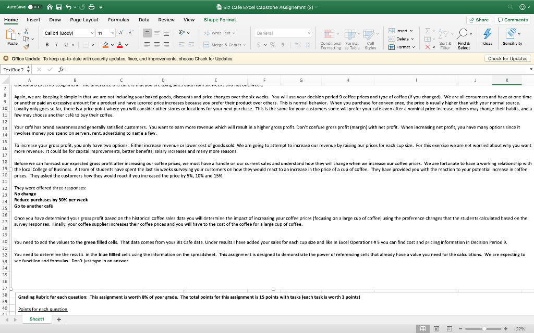
Task: Open the Data tab
Action: [x=144, y=20]
